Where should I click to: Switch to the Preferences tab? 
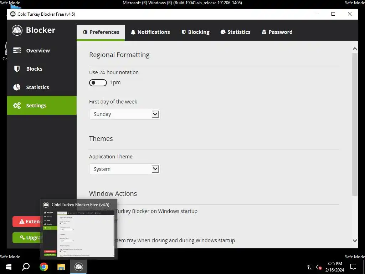coord(101,32)
